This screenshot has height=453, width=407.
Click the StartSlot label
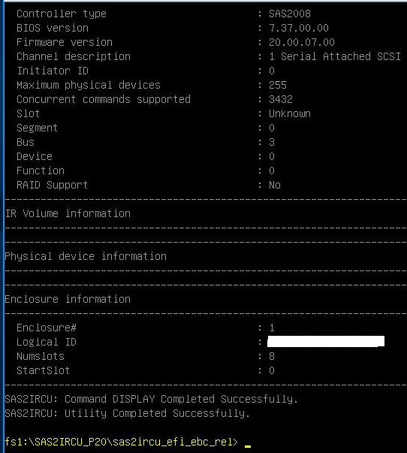click(x=43, y=370)
